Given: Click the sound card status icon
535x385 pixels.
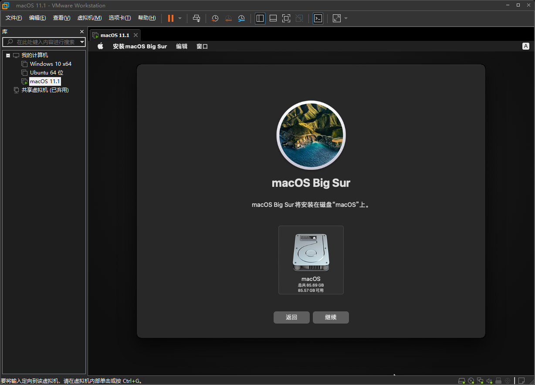Looking at the screenshot, I should pyautogui.click(x=489, y=381).
